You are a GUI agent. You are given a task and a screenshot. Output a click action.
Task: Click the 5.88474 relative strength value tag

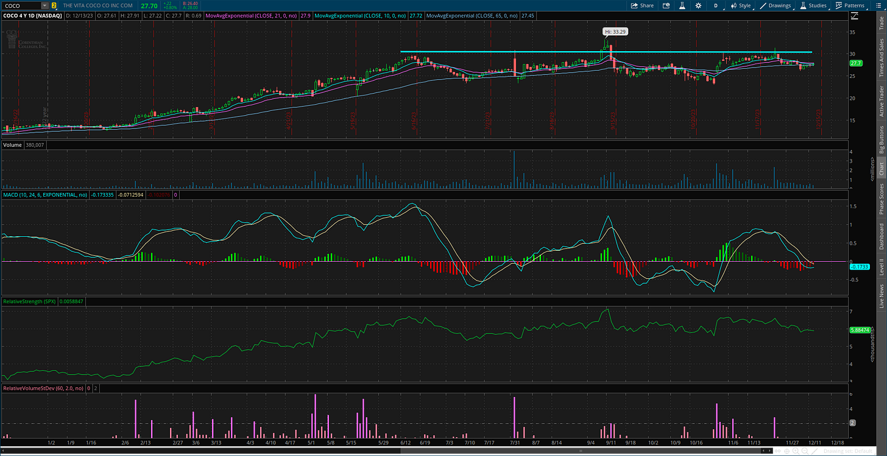(x=860, y=330)
